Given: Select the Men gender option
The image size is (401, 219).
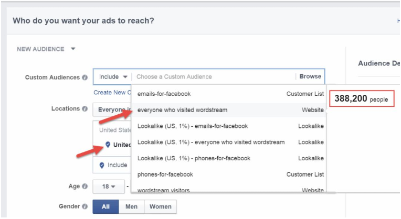Looking at the screenshot, I should click(131, 206).
